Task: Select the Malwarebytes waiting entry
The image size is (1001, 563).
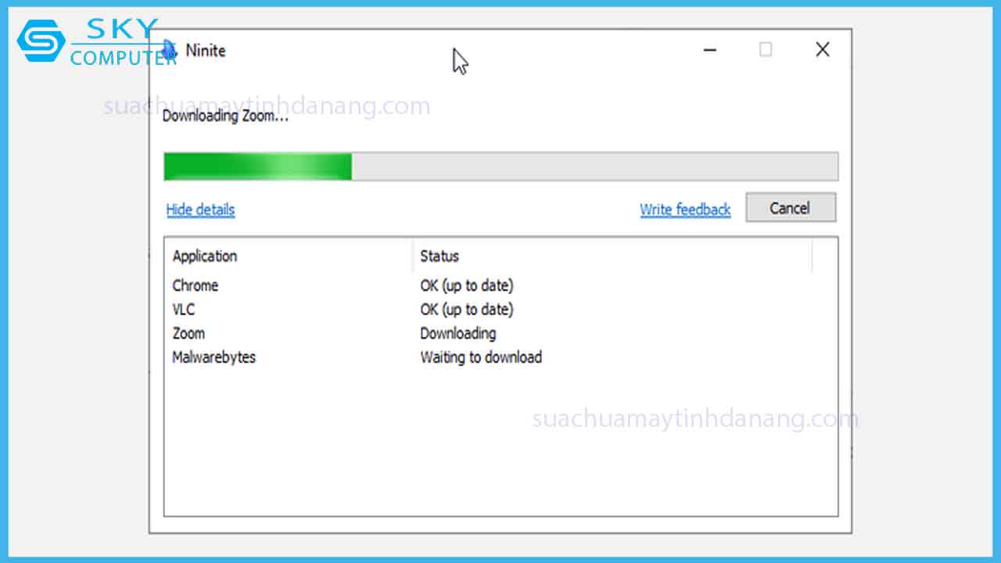Action: (213, 357)
